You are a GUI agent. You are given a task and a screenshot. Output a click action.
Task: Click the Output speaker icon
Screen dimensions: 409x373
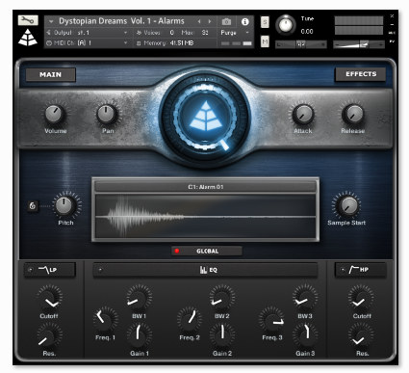(49, 33)
